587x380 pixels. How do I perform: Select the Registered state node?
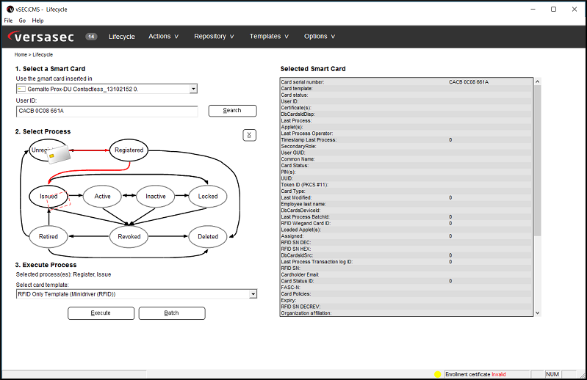coord(129,150)
